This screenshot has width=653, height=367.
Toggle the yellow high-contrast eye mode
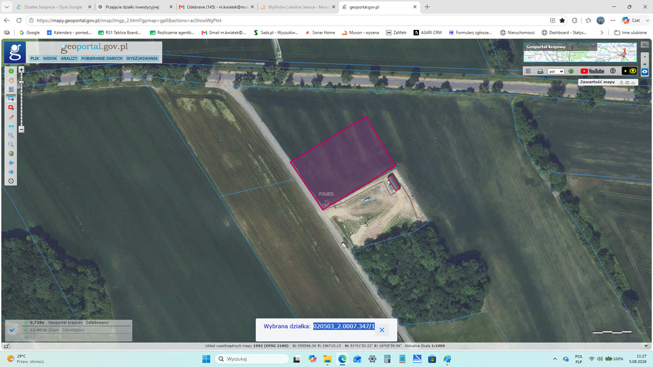tap(629, 71)
